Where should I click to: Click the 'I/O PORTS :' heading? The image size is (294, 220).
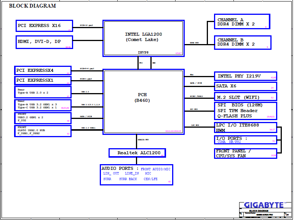pos(232,138)
